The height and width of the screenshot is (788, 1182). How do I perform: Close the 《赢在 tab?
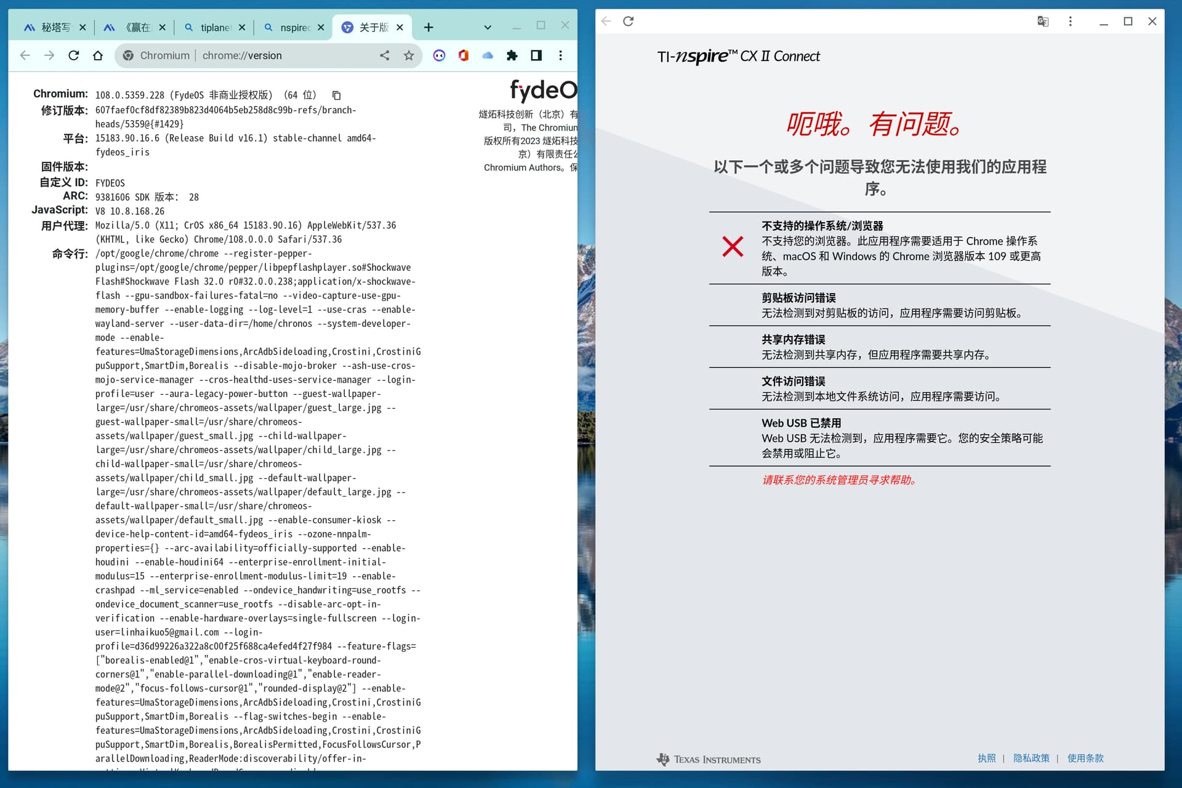pyautogui.click(x=162, y=27)
